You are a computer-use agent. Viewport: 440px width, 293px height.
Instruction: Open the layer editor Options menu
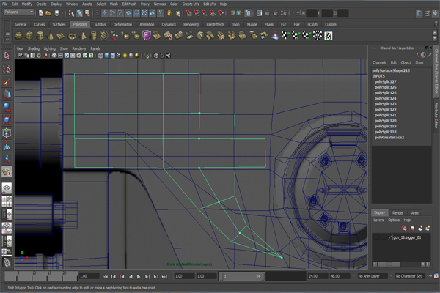tap(393, 220)
